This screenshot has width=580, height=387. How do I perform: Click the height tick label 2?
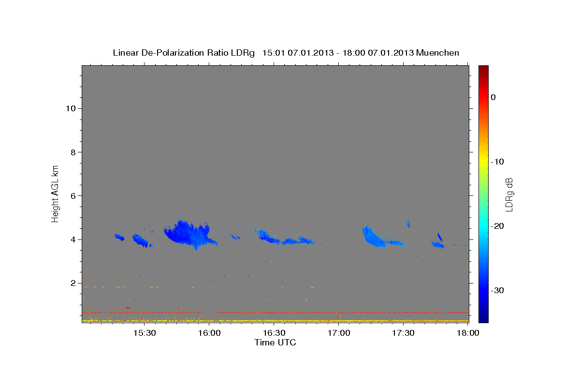(72, 283)
